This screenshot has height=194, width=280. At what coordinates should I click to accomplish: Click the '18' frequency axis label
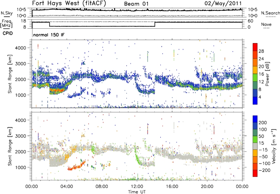(x=23, y=21)
